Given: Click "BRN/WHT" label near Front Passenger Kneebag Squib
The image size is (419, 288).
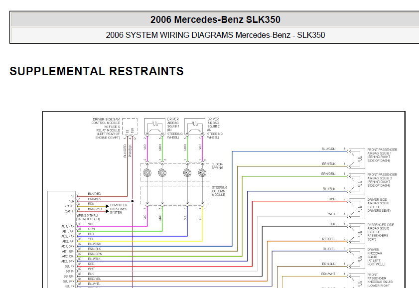Looking at the screenshot, I should click(x=328, y=274).
